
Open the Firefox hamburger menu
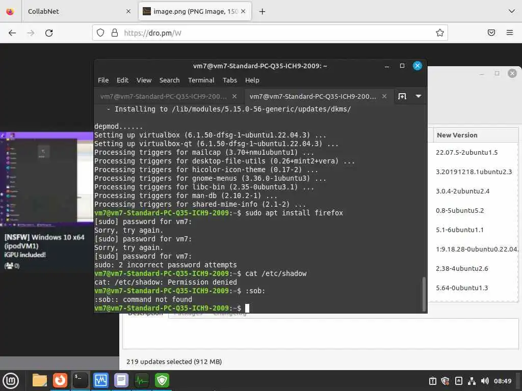tap(509, 33)
